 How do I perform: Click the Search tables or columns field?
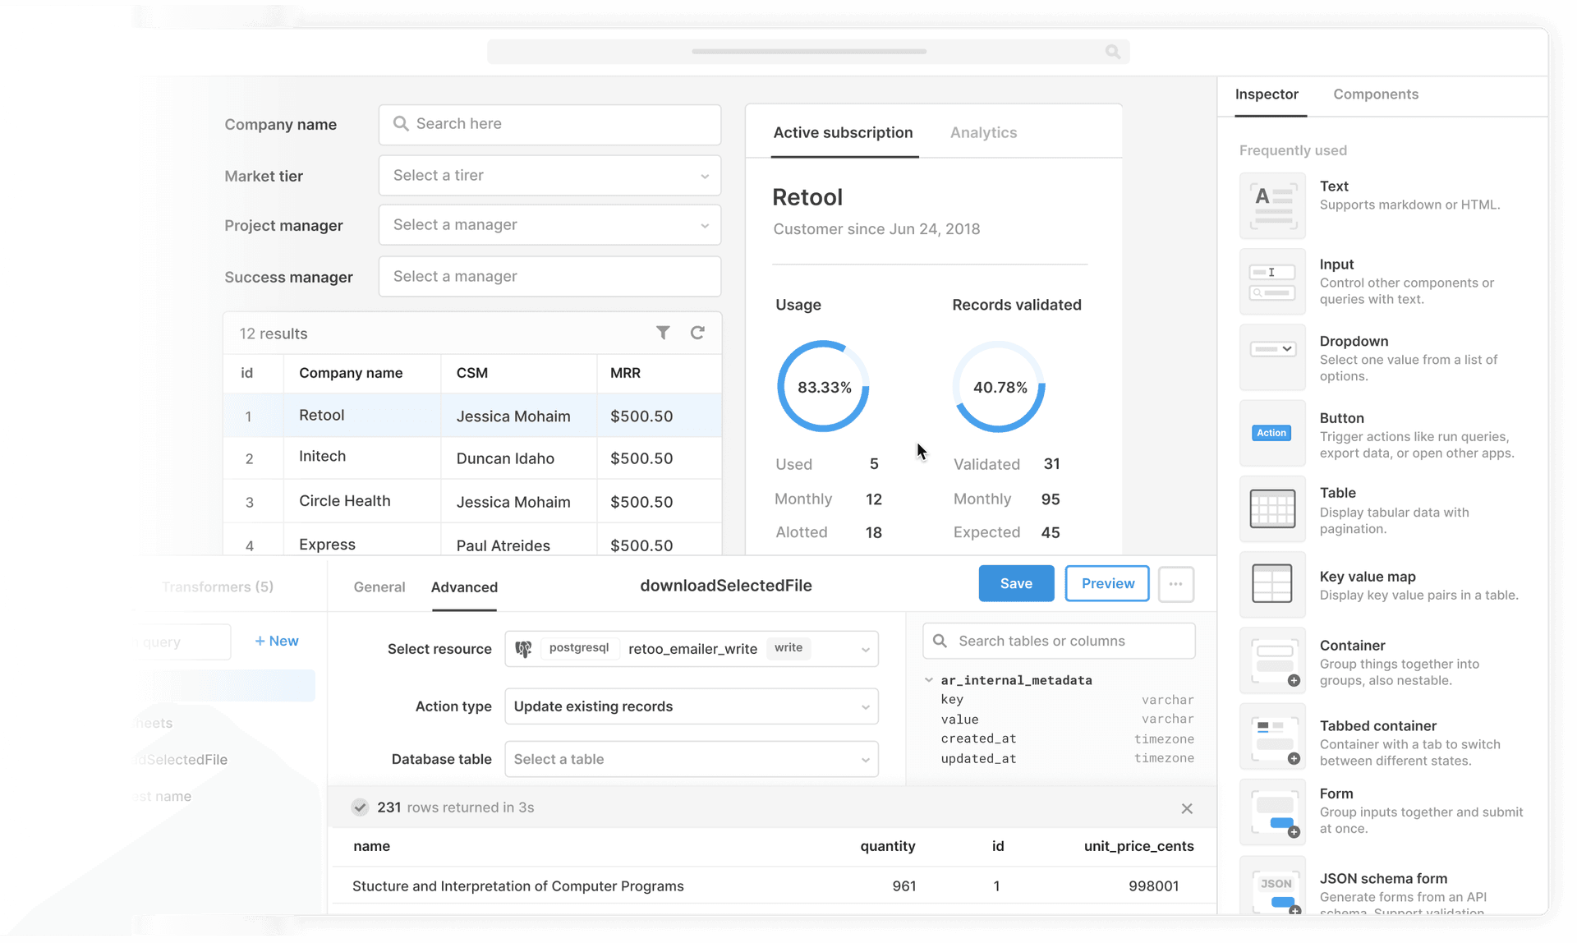coord(1059,641)
